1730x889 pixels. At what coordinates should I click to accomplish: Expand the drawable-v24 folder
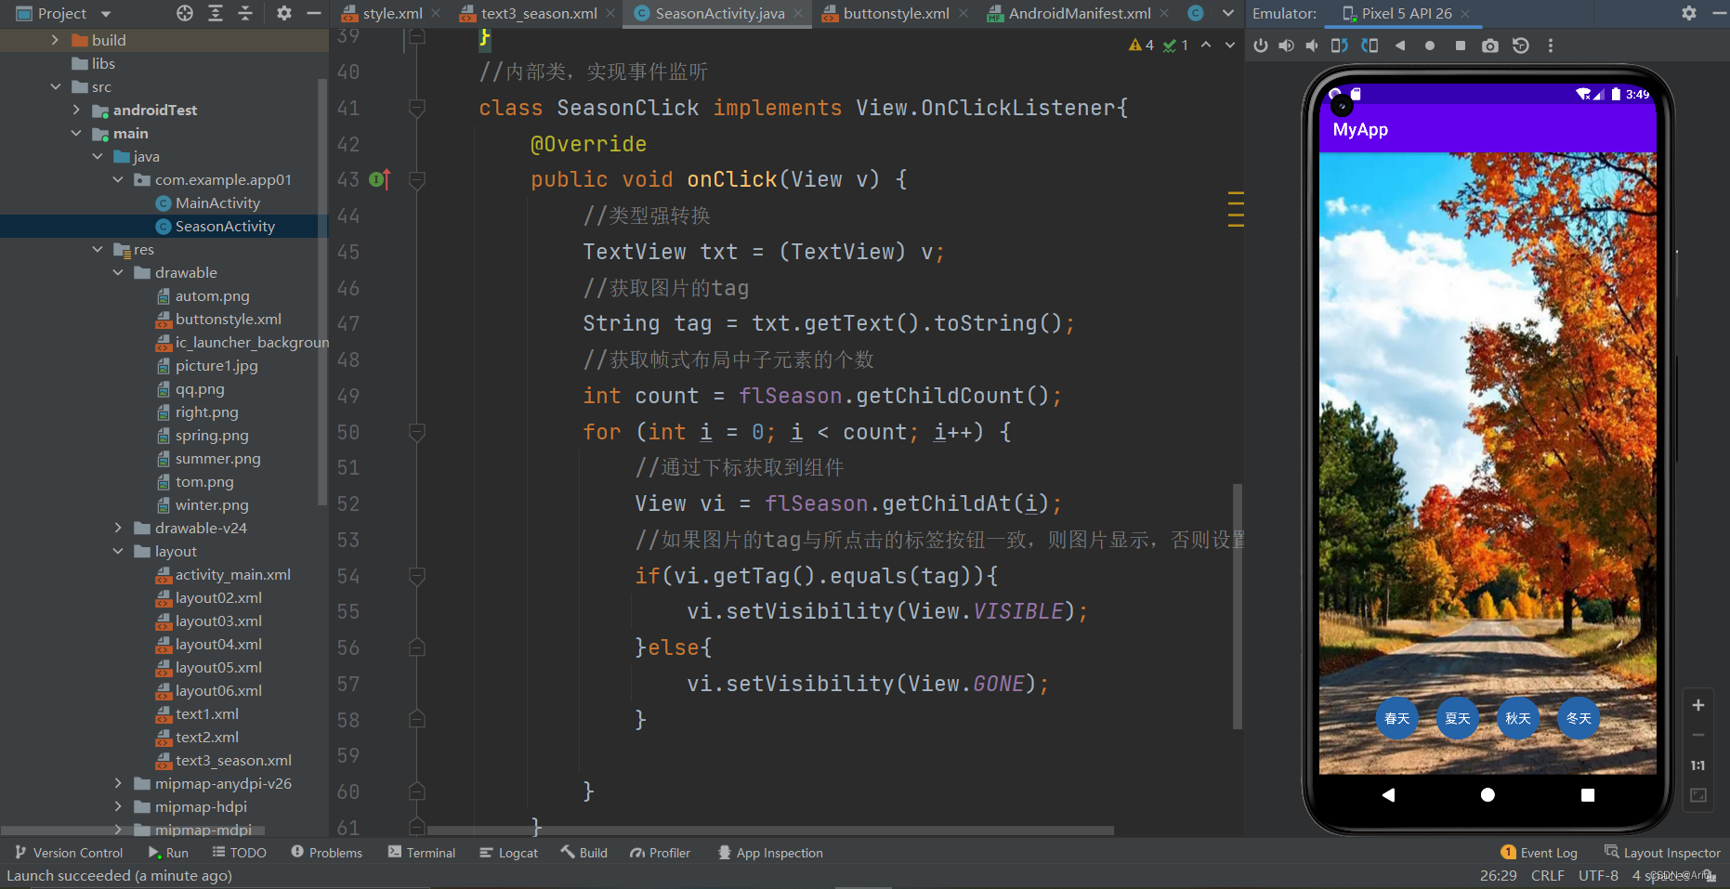pos(118,528)
